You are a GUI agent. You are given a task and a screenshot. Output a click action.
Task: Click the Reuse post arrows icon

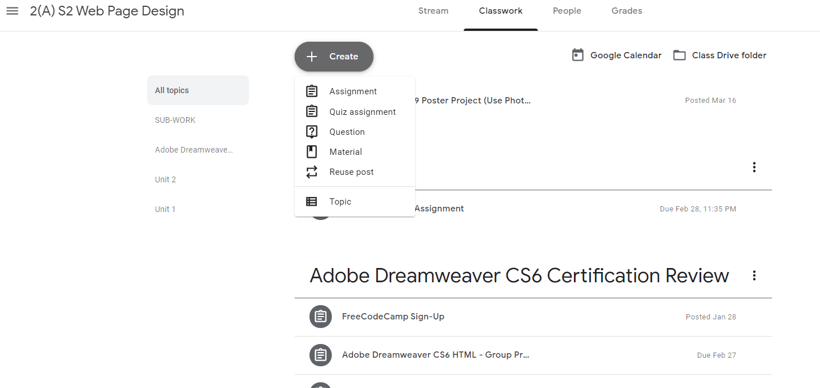point(311,172)
